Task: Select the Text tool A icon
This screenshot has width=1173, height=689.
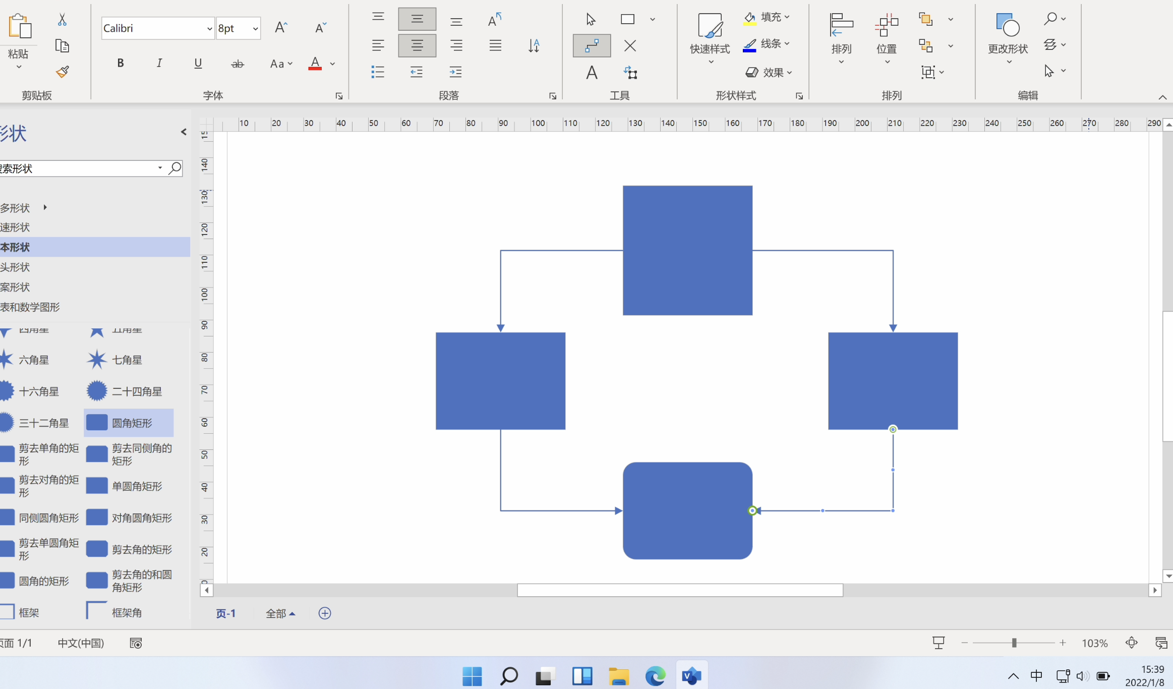Action: 592,73
